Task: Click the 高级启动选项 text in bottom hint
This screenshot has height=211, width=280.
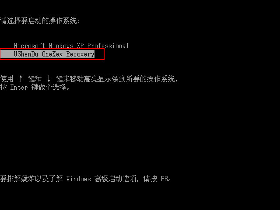Action: pos(115,179)
